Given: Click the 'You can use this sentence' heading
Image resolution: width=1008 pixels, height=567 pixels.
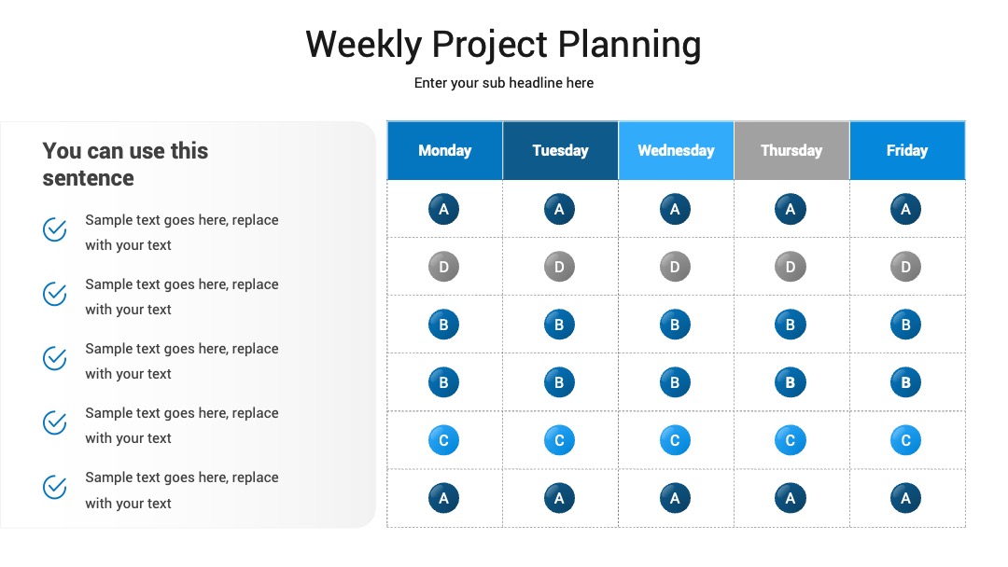Looking at the screenshot, I should coord(125,164).
